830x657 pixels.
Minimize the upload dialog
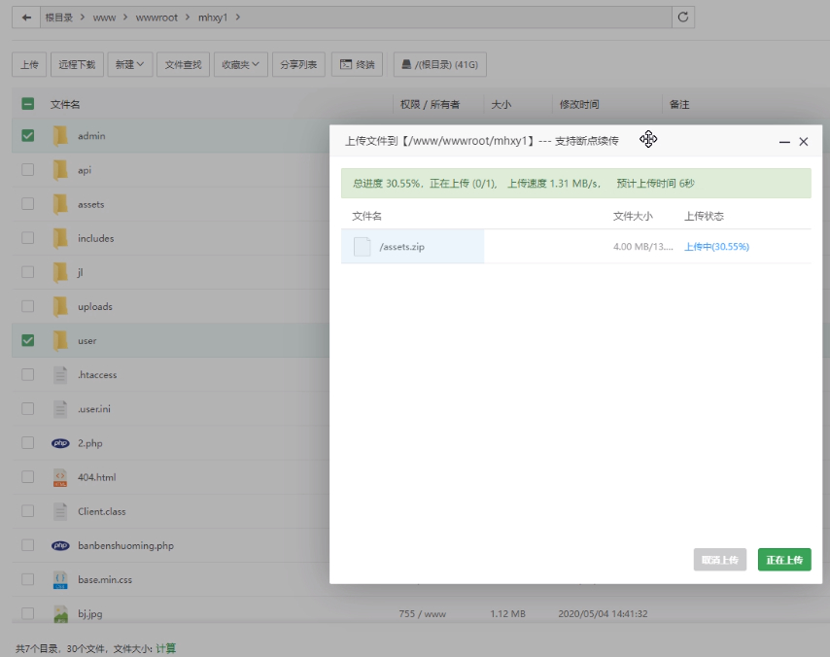784,141
